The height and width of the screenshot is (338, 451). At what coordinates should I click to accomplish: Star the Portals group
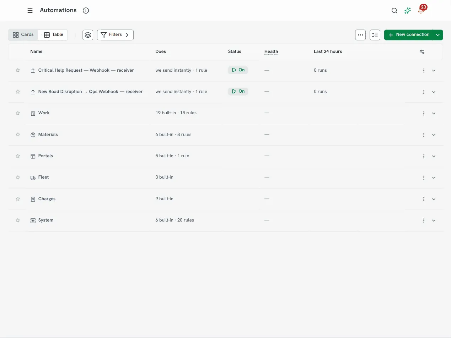point(18,156)
